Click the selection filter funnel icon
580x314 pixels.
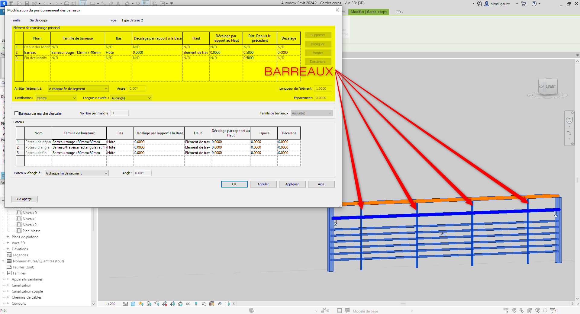(553, 310)
